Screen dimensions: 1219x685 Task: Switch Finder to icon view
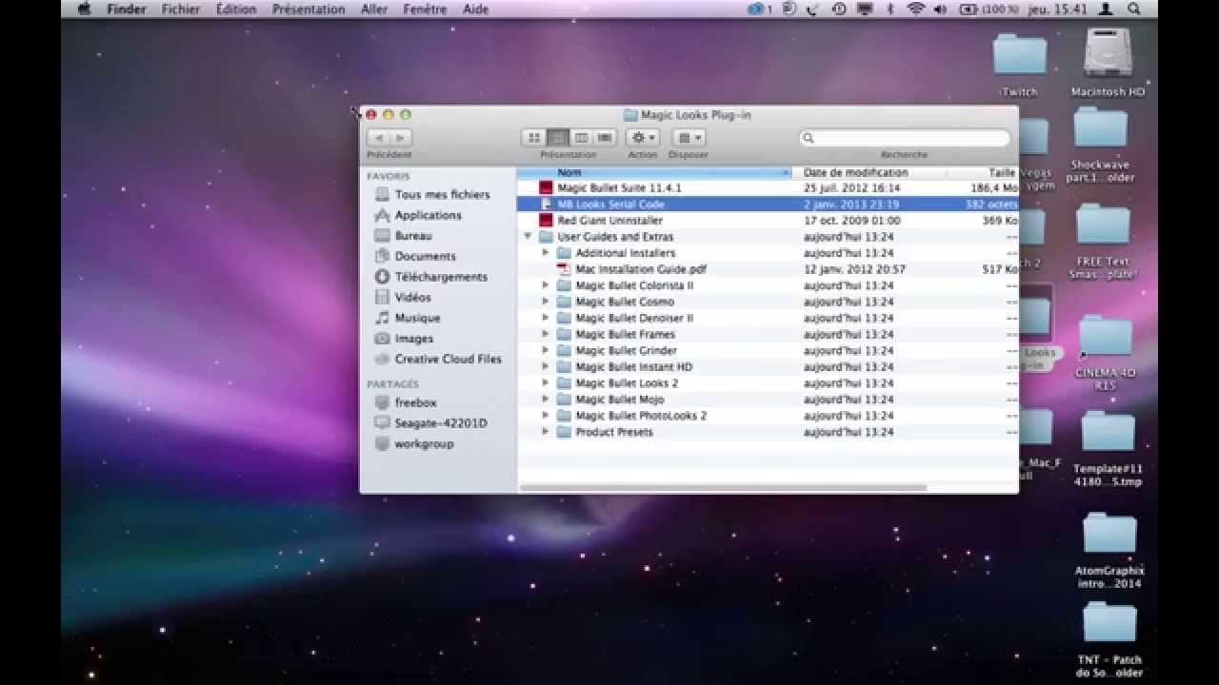[x=534, y=138]
